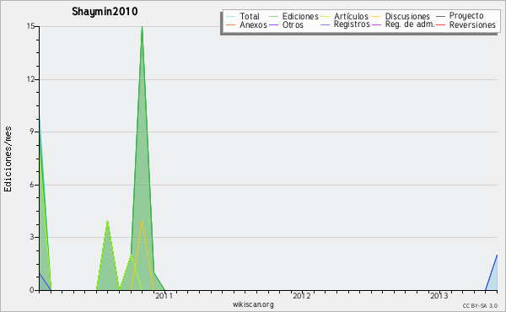
Task: Click the 2011 x-axis label
Action: pos(164,296)
